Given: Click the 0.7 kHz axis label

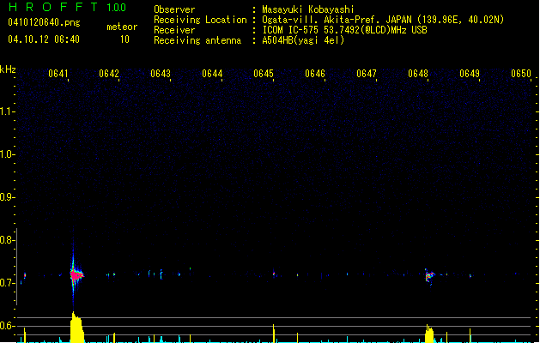Looking at the screenshot, I should point(6,283).
